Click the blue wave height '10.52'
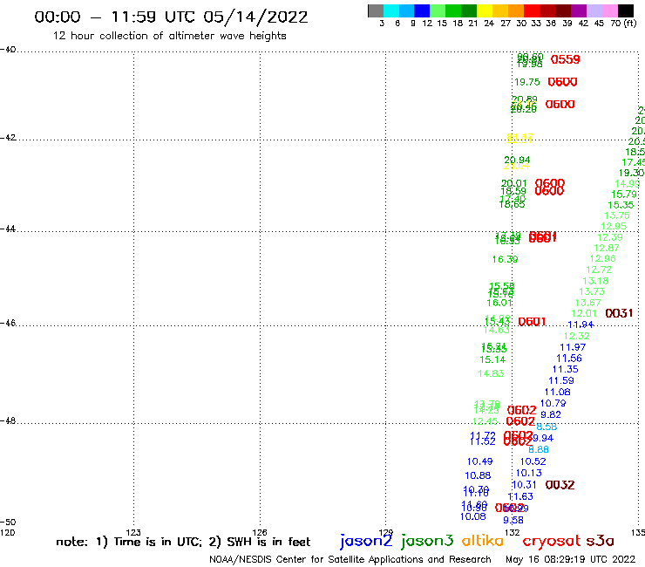Viewport: 645px width, 567px height. [x=533, y=462]
